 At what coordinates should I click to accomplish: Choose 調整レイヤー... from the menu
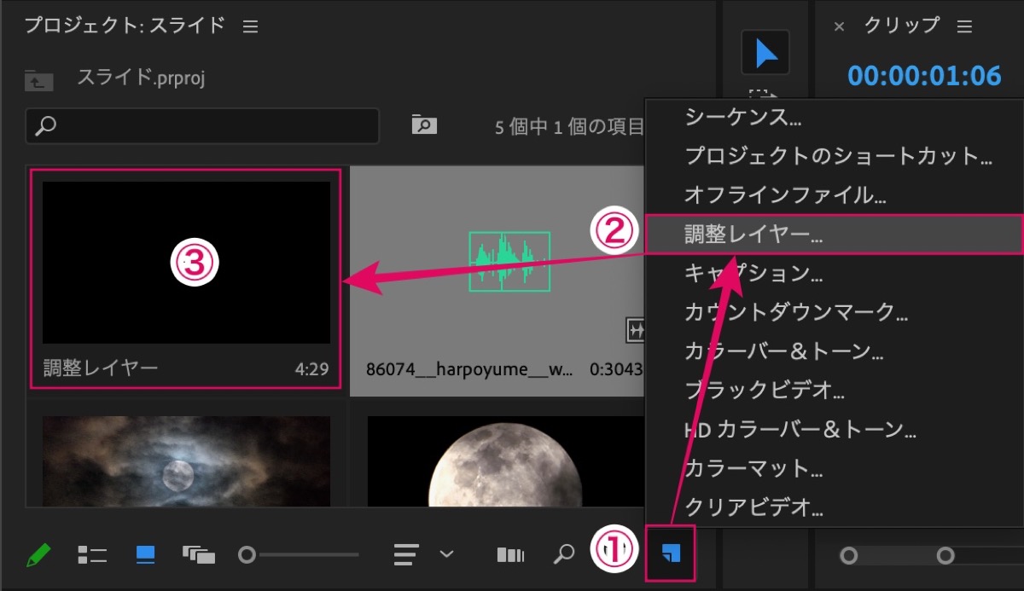[x=833, y=235]
